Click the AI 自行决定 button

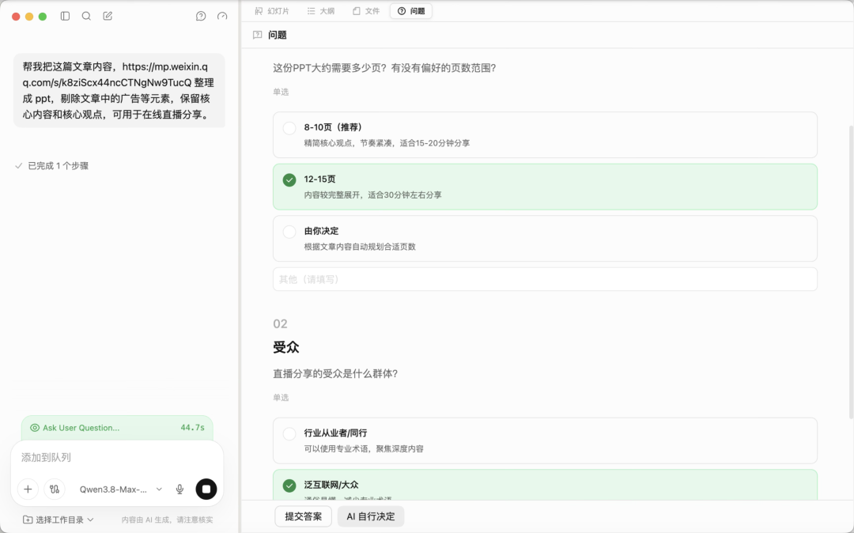pyautogui.click(x=371, y=516)
